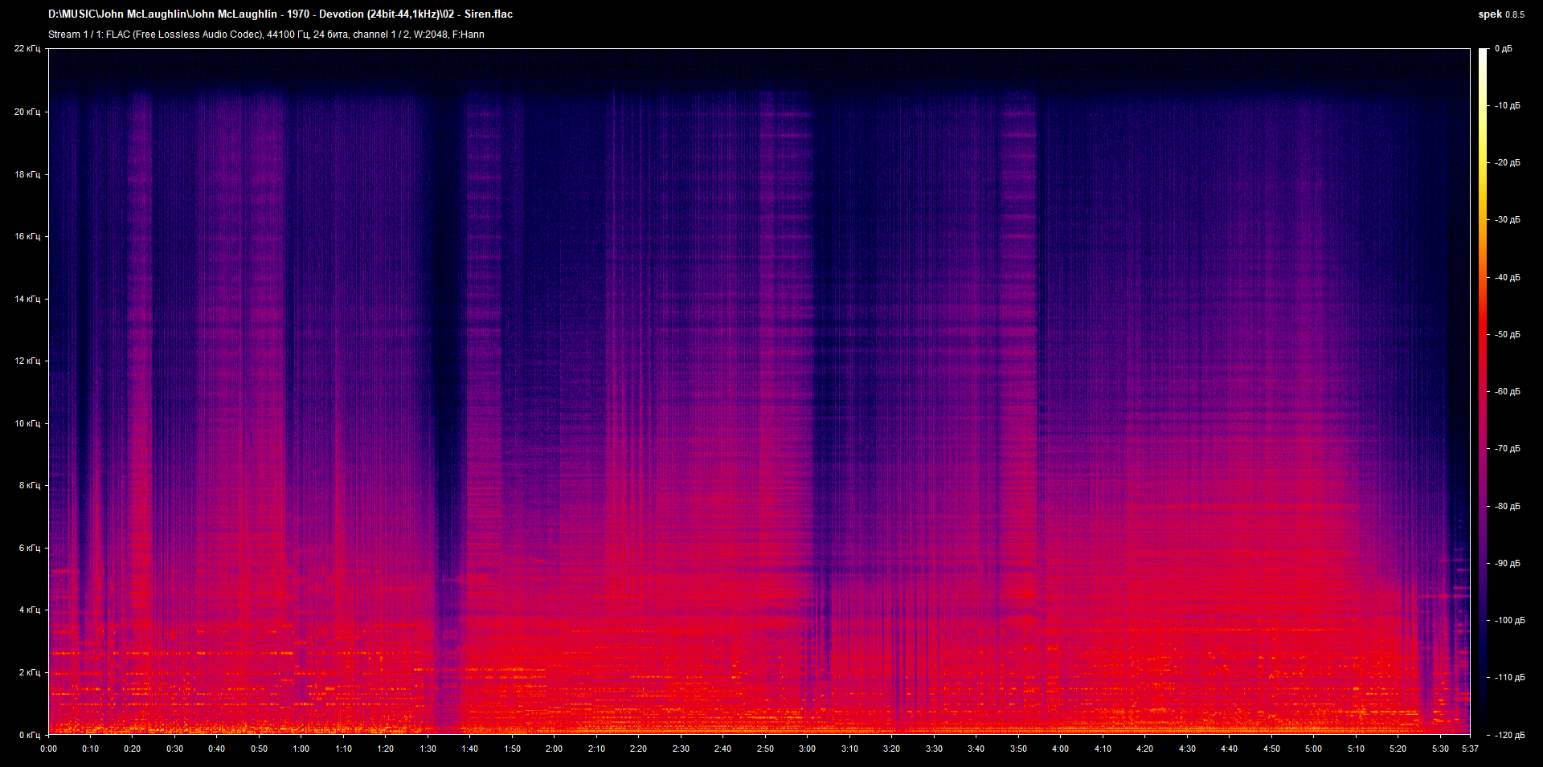
Task: Click the 0:00 time axis label
Action: [x=49, y=749]
